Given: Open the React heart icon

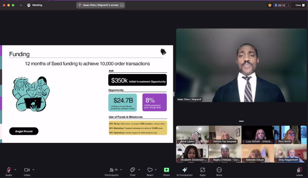Looking at the screenshot, I should 150,170.
